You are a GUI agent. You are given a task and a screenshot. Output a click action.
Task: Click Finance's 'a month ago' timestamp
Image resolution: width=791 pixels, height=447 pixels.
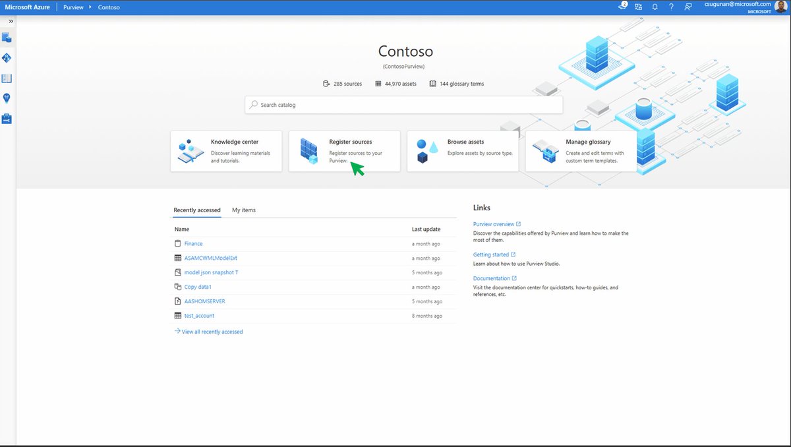click(426, 244)
